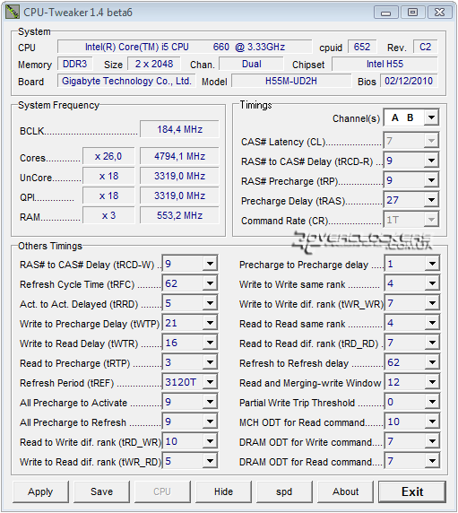Click the Rev. value C2
Image resolution: width=458 pixels, height=513 pixels.
click(426, 47)
